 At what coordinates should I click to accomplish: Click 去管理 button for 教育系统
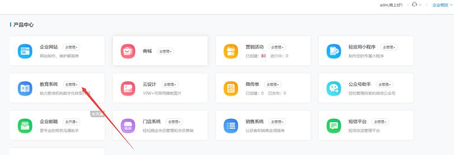pyautogui.click(x=72, y=84)
